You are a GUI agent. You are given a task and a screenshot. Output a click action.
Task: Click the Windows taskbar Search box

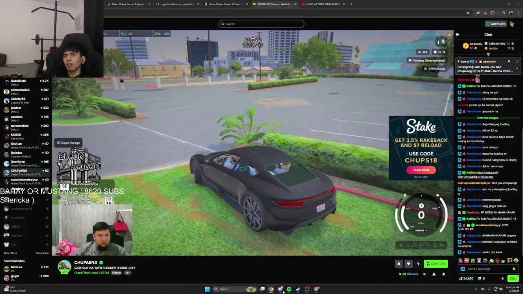coord(235,289)
